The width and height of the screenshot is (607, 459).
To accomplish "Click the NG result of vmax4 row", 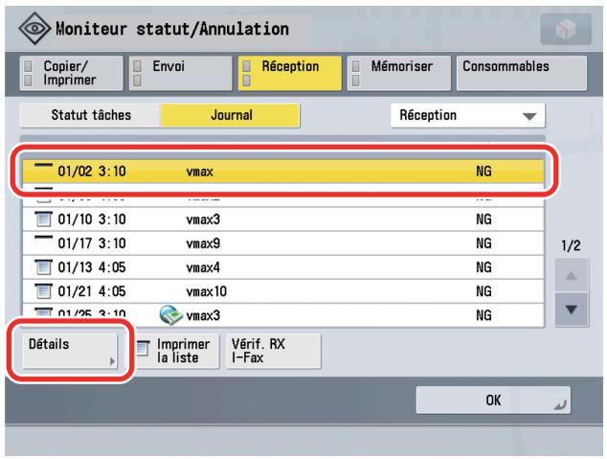I will click(x=483, y=267).
